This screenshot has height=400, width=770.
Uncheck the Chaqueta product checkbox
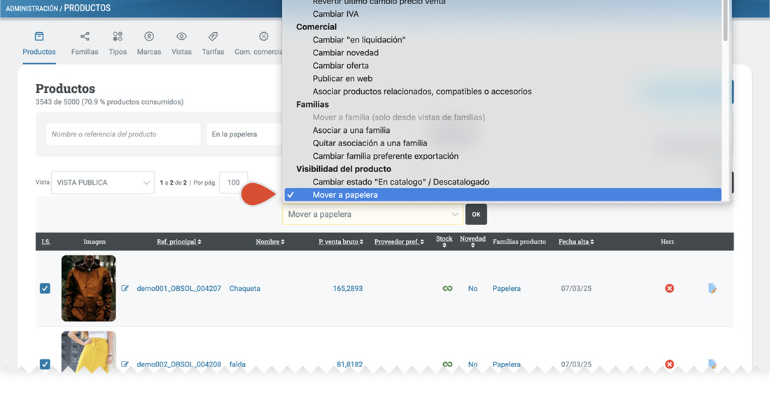(x=45, y=288)
